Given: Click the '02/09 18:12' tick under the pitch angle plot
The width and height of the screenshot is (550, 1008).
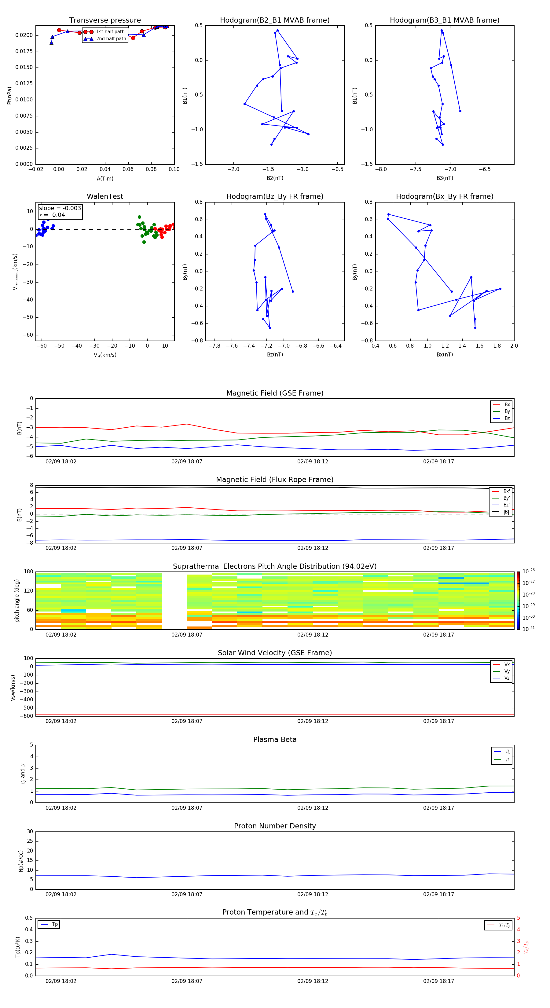Looking at the screenshot, I should click(313, 635).
